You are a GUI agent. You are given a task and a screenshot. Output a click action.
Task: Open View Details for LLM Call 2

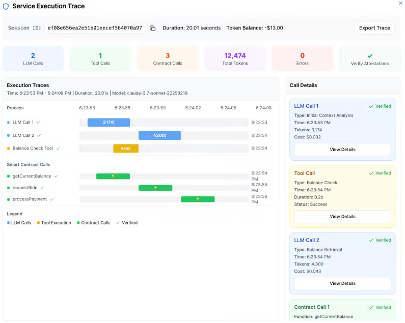[x=342, y=283]
